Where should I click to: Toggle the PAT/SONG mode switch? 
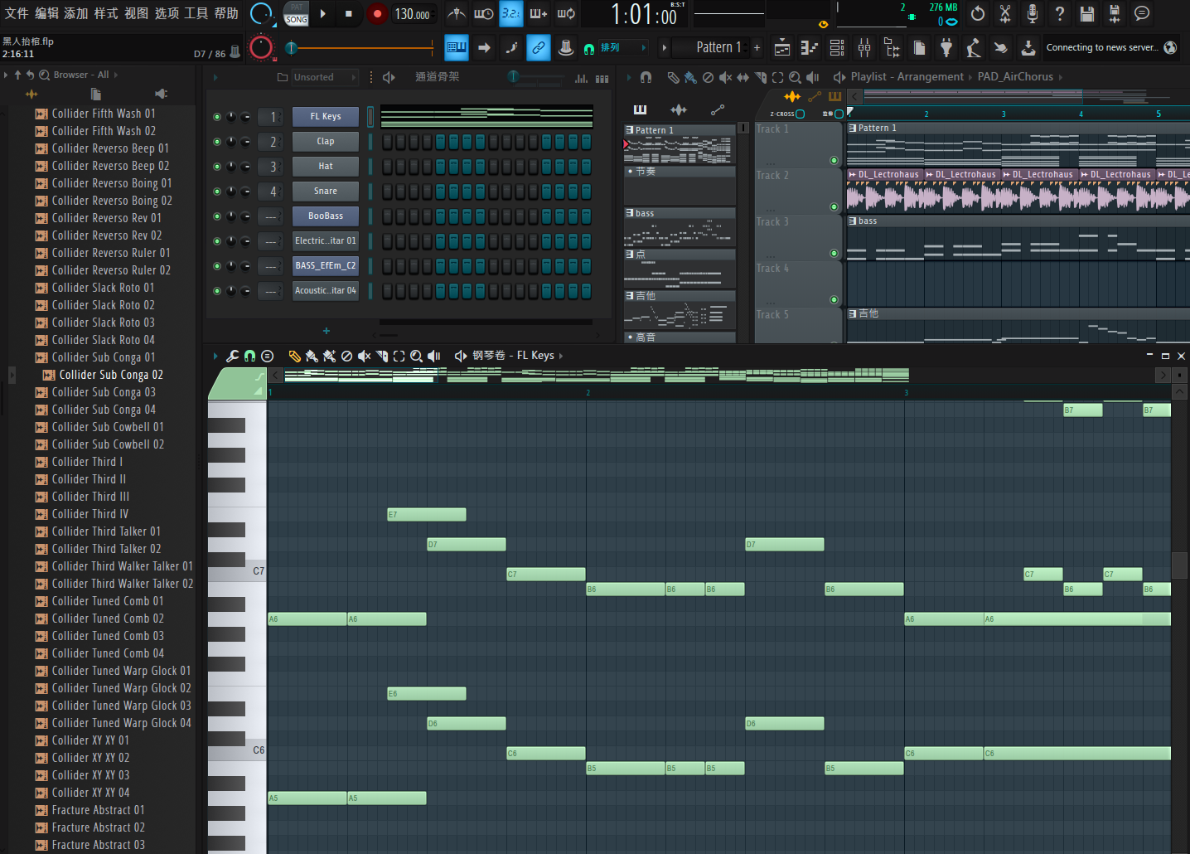click(296, 13)
